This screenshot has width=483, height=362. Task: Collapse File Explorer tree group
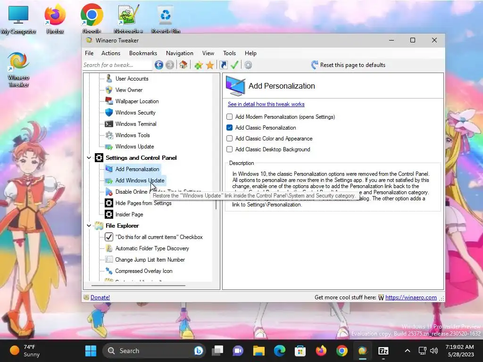(x=89, y=226)
